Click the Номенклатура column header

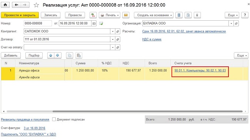point(40,63)
